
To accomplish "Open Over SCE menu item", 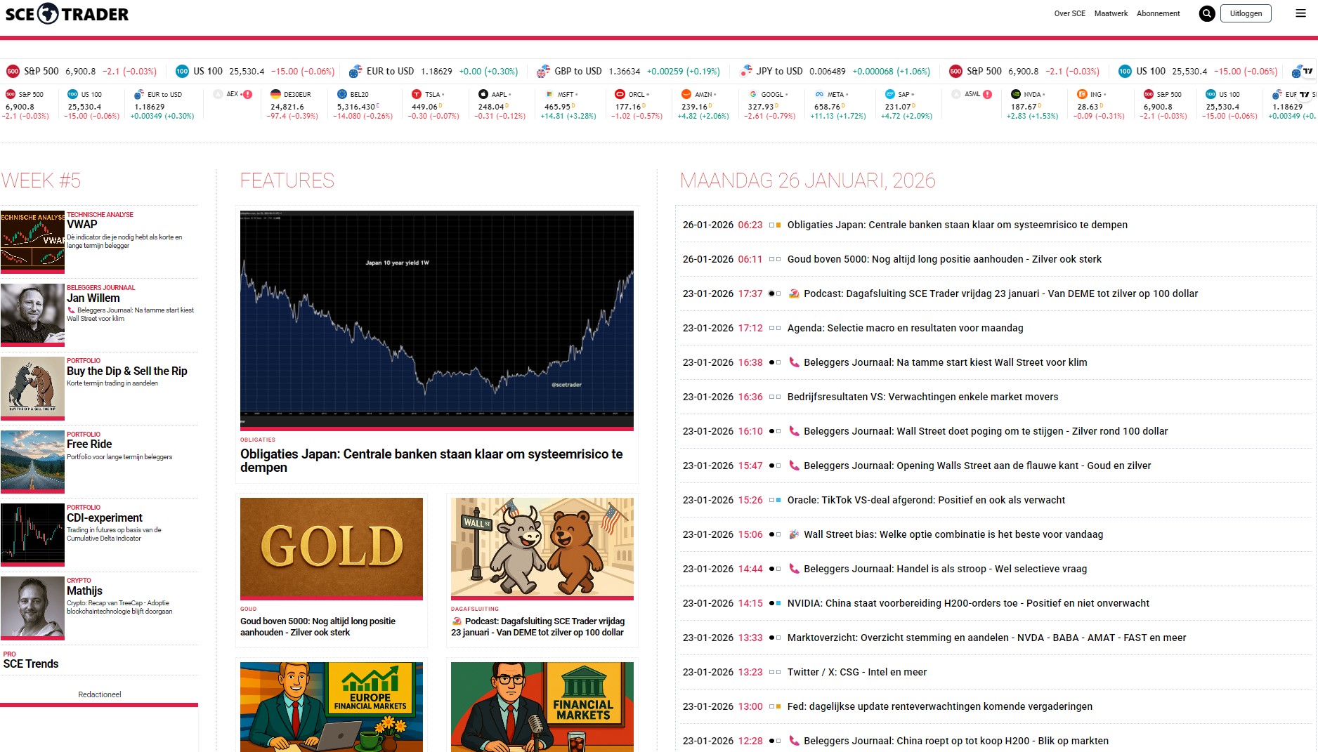I will 1069,13.
